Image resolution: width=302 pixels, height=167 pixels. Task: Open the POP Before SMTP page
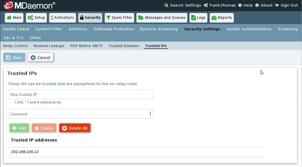[86, 46]
